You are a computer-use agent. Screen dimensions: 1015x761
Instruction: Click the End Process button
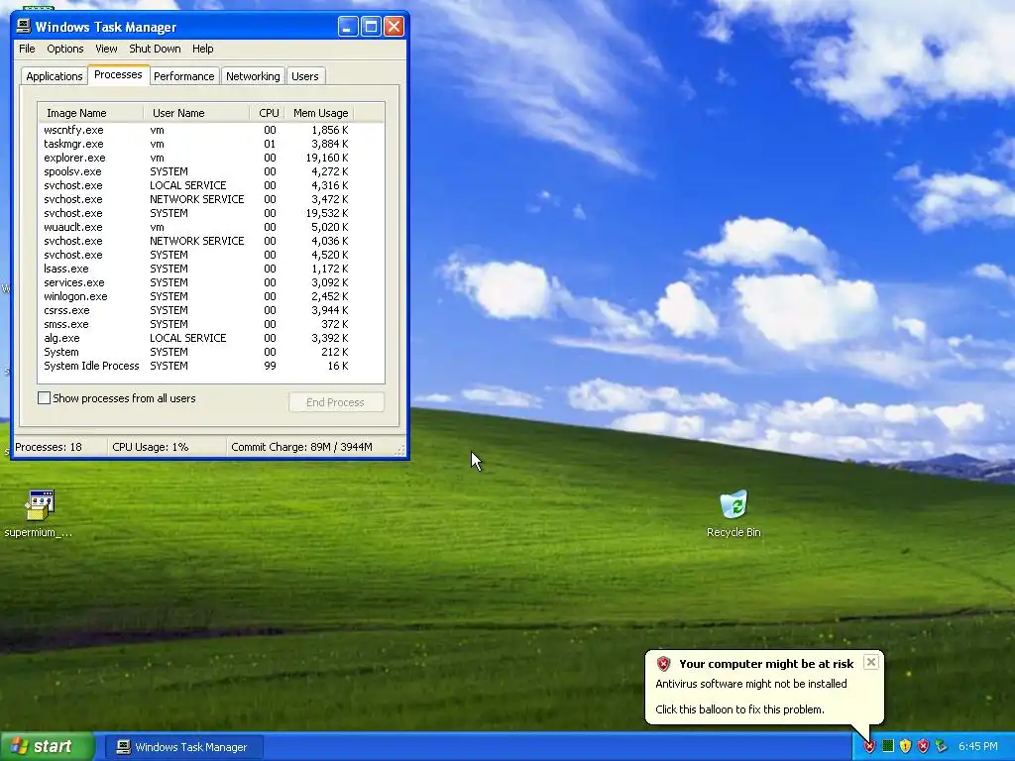[335, 402]
